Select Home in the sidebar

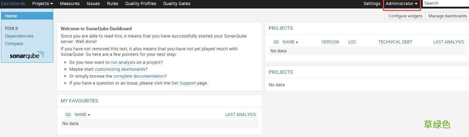tap(27, 16)
